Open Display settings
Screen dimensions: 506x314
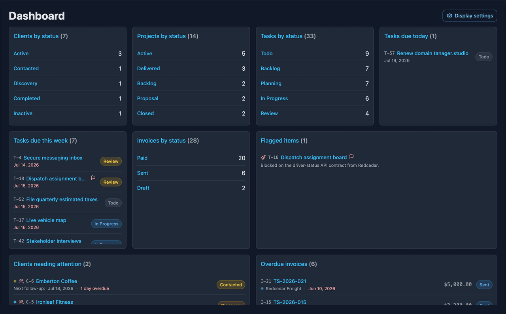point(470,16)
